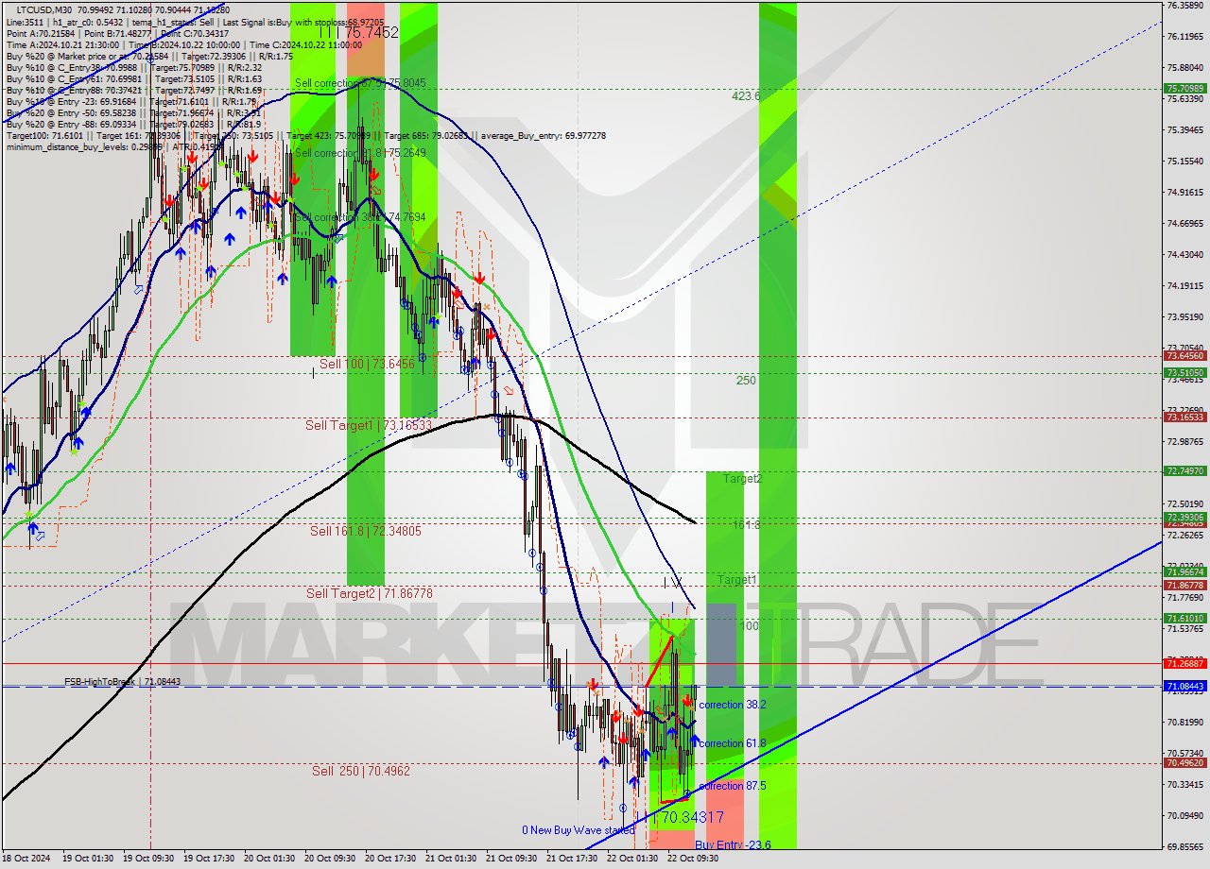The height and width of the screenshot is (869, 1210).
Task: Click the 75.39465 price axis label
Action: coord(1185,130)
